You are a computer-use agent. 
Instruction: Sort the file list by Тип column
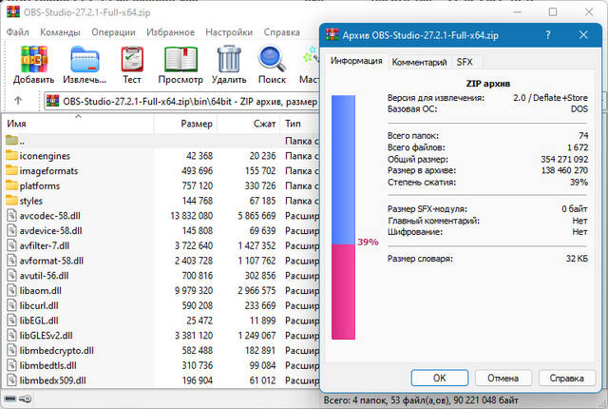tap(299, 124)
